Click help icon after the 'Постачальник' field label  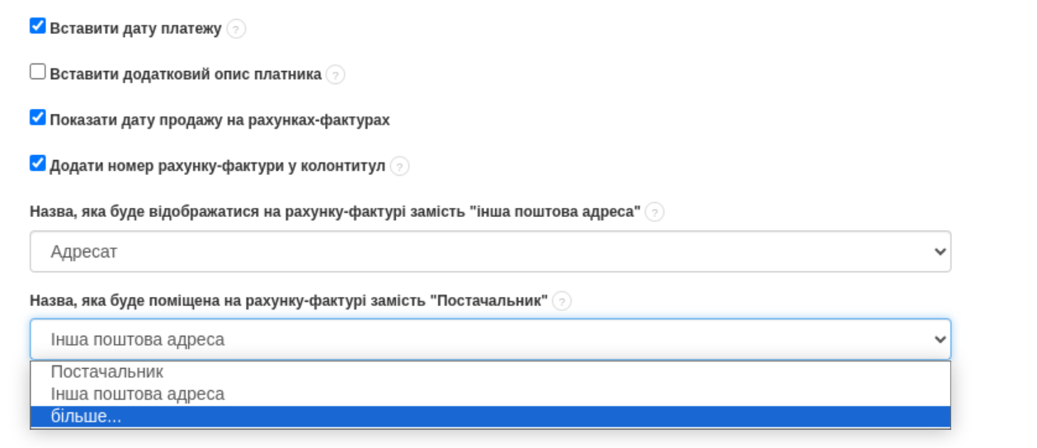[562, 302]
